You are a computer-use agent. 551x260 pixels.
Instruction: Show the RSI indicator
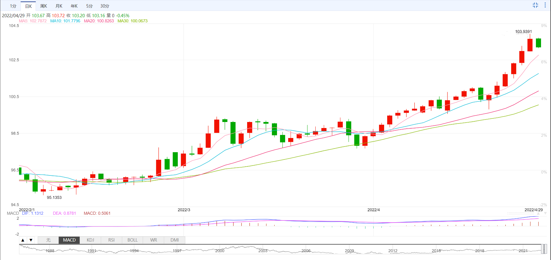112,240
